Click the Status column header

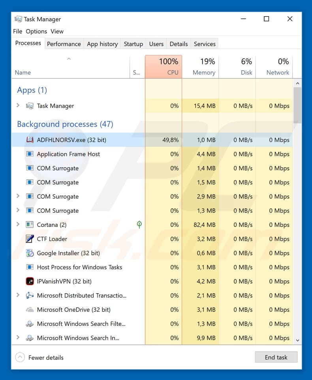(137, 67)
